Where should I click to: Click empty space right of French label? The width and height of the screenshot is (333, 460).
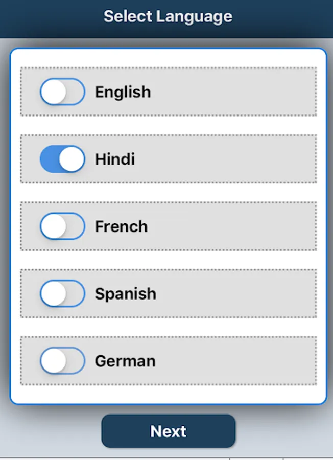pyautogui.click(x=235, y=226)
